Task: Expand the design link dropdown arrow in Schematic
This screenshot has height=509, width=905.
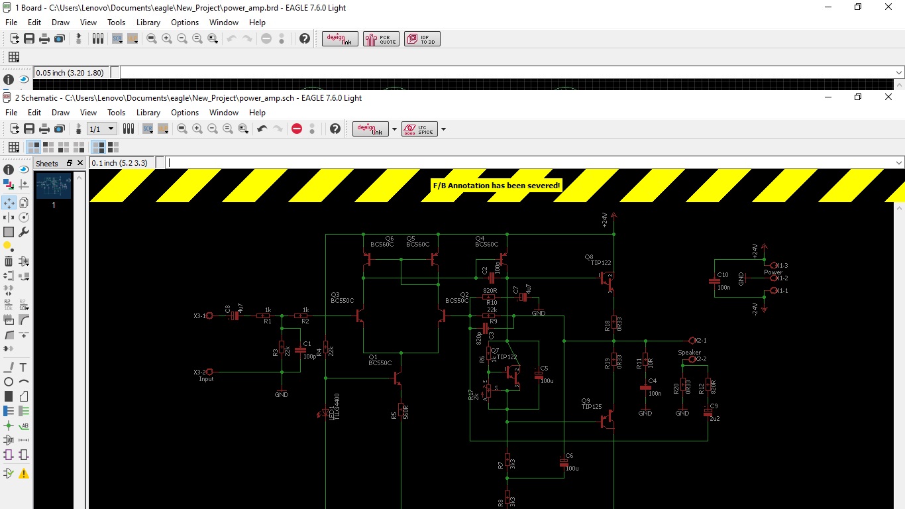Action: point(394,129)
